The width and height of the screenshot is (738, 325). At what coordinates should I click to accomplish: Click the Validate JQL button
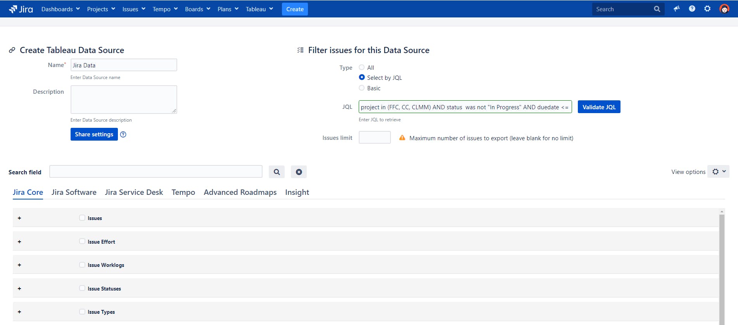[x=599, y=107]
